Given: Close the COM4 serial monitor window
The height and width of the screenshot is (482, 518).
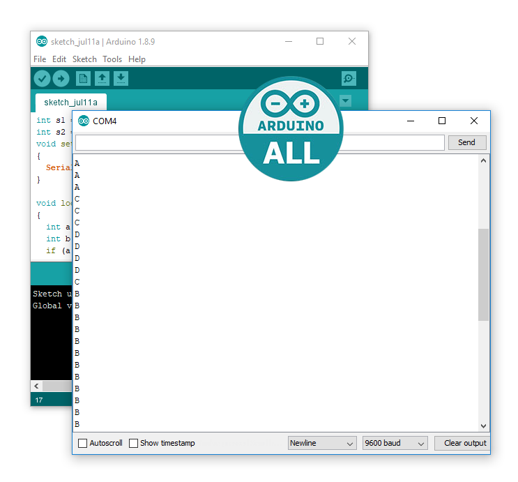Looking at the screenshot, I should click(x=474, y=121).
